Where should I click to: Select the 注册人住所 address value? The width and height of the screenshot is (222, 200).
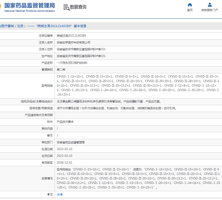tap(81, 49)
